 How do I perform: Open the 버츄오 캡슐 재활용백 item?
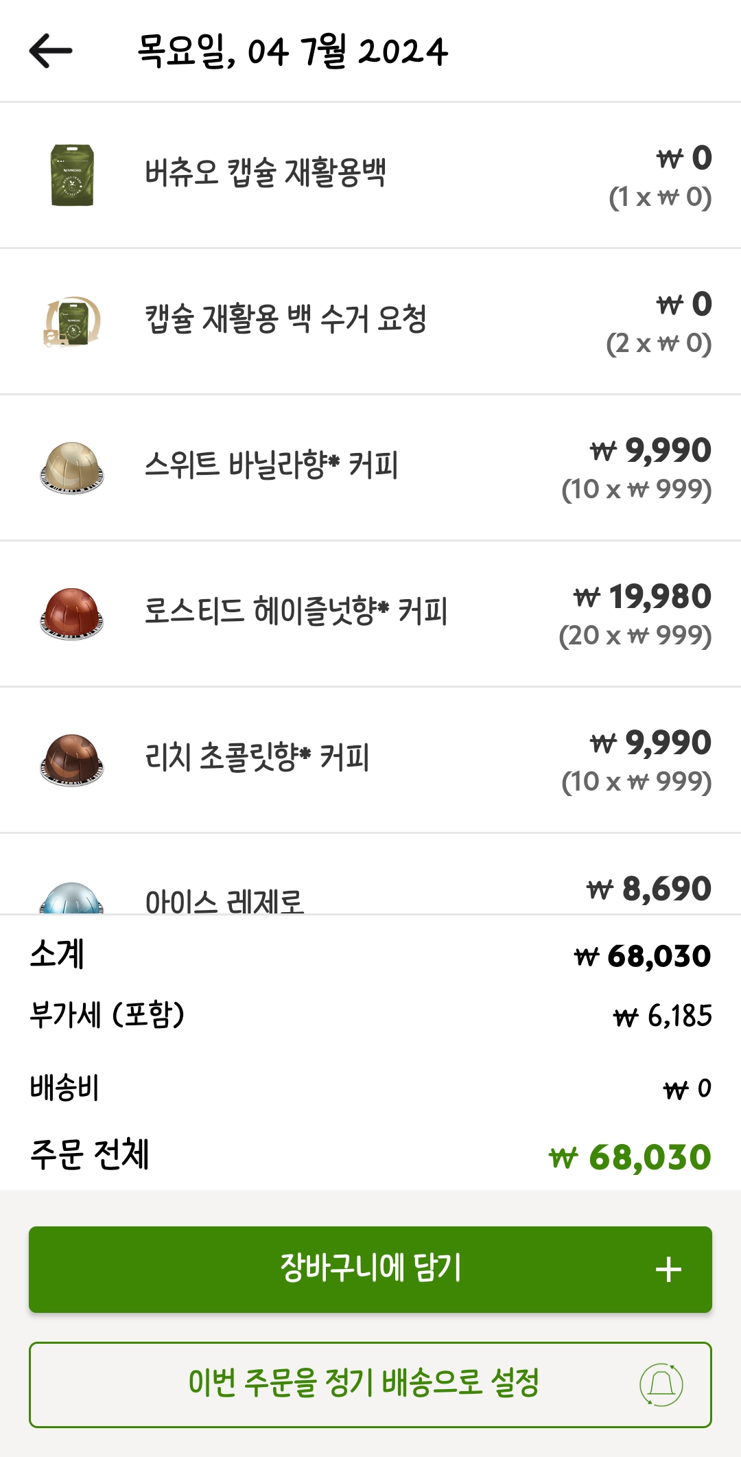[x=266, y=173]
